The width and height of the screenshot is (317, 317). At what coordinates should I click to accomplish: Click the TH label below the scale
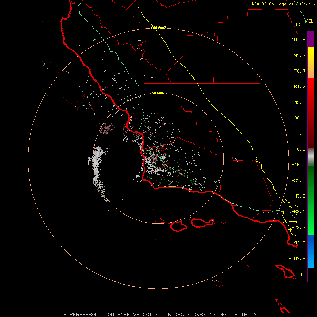click(x=303, y=274)
